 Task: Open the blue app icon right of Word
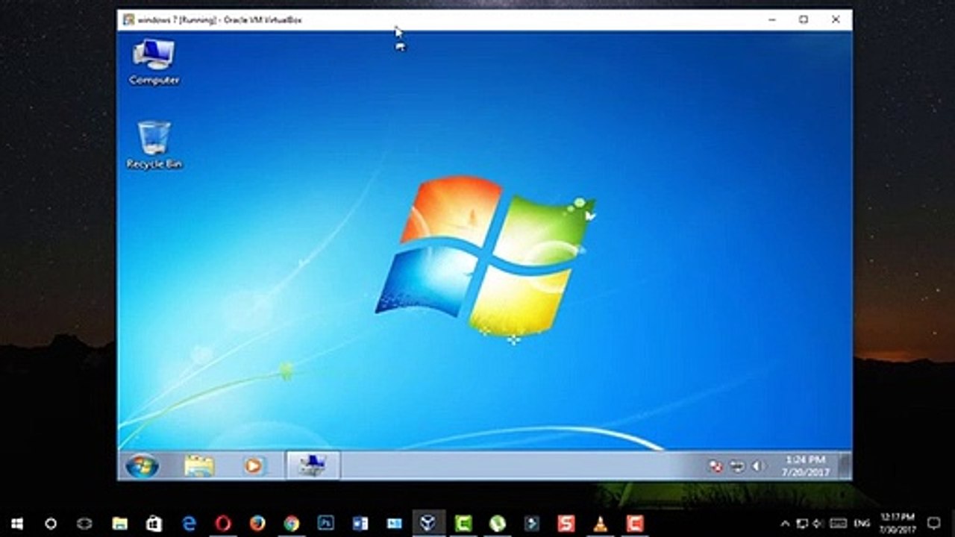395,524
